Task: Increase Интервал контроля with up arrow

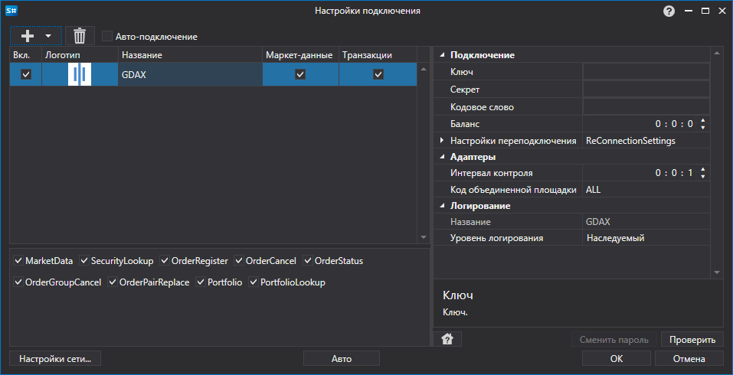Action: (x=702, y=170)
